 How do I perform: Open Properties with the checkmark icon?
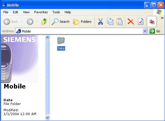pos(141,22)
